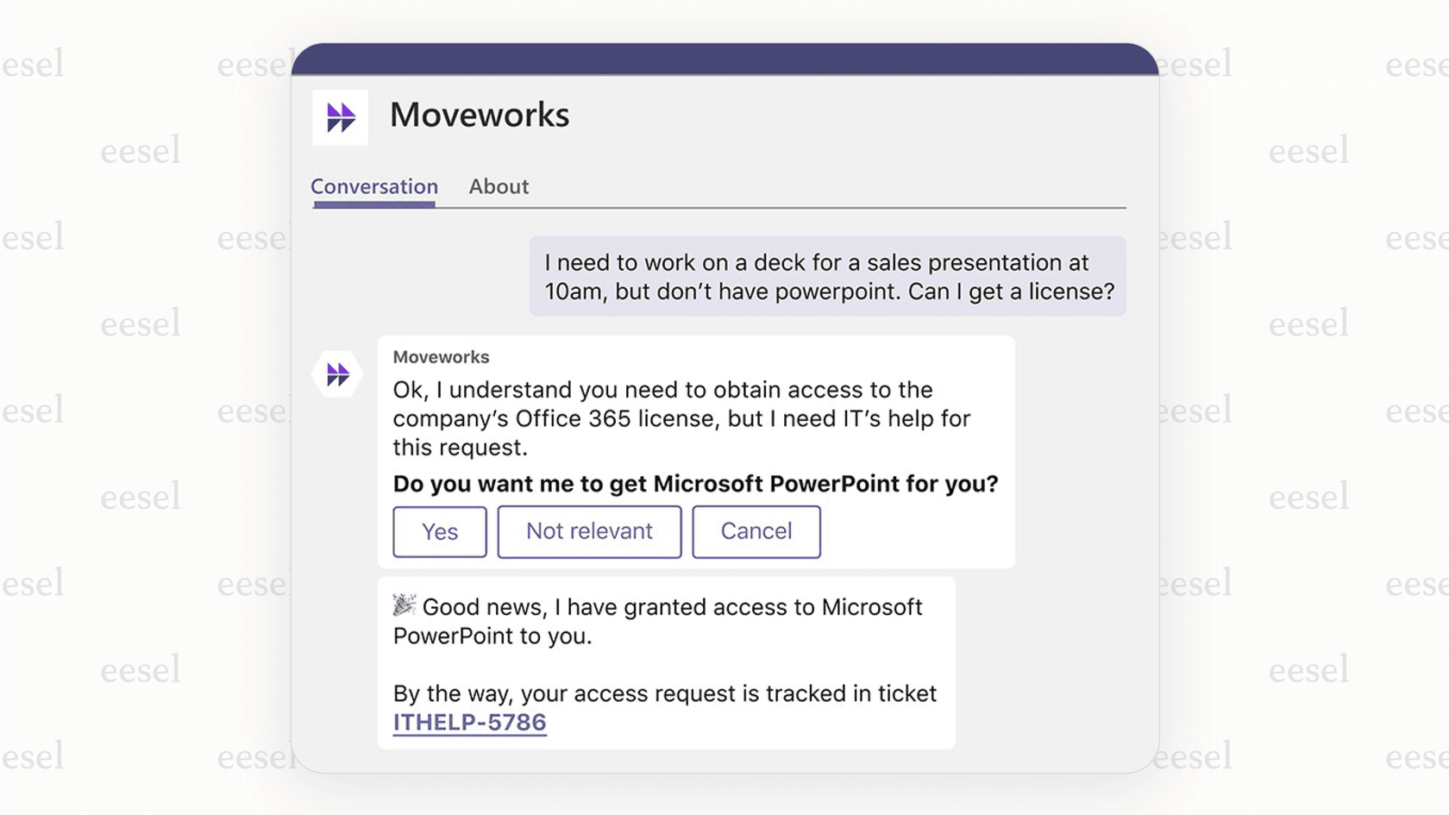Open ticket ITHELP-5786 link
1449x815 pixels.
(470, 722)
